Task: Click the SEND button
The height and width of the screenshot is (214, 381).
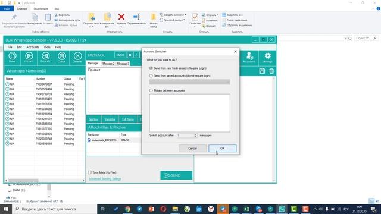Action: click(x=176, y=175)
